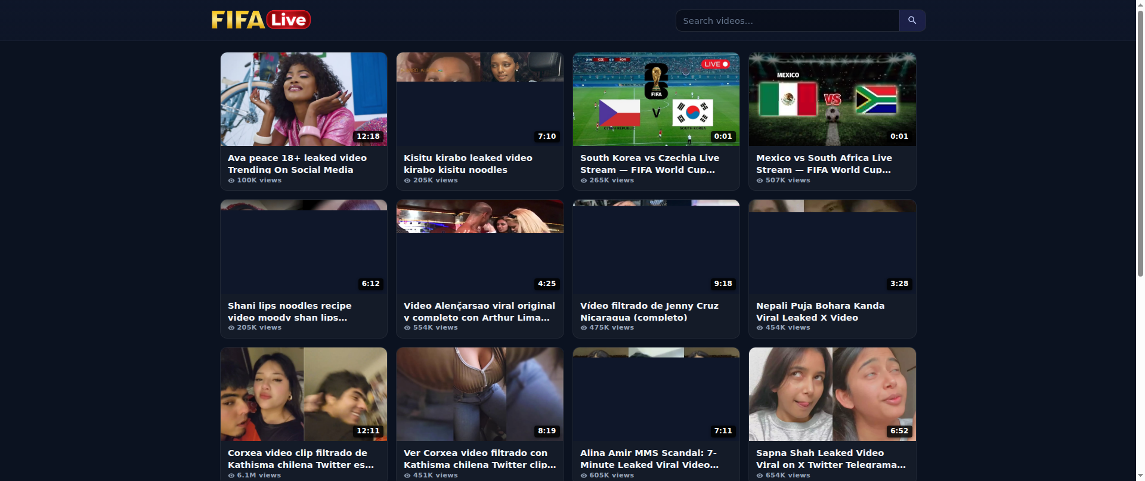Viewport: 1145px width, 481px height.
Task: Open the 8:19 Ver Corxea video thumbnail
Action: [480, 394]
